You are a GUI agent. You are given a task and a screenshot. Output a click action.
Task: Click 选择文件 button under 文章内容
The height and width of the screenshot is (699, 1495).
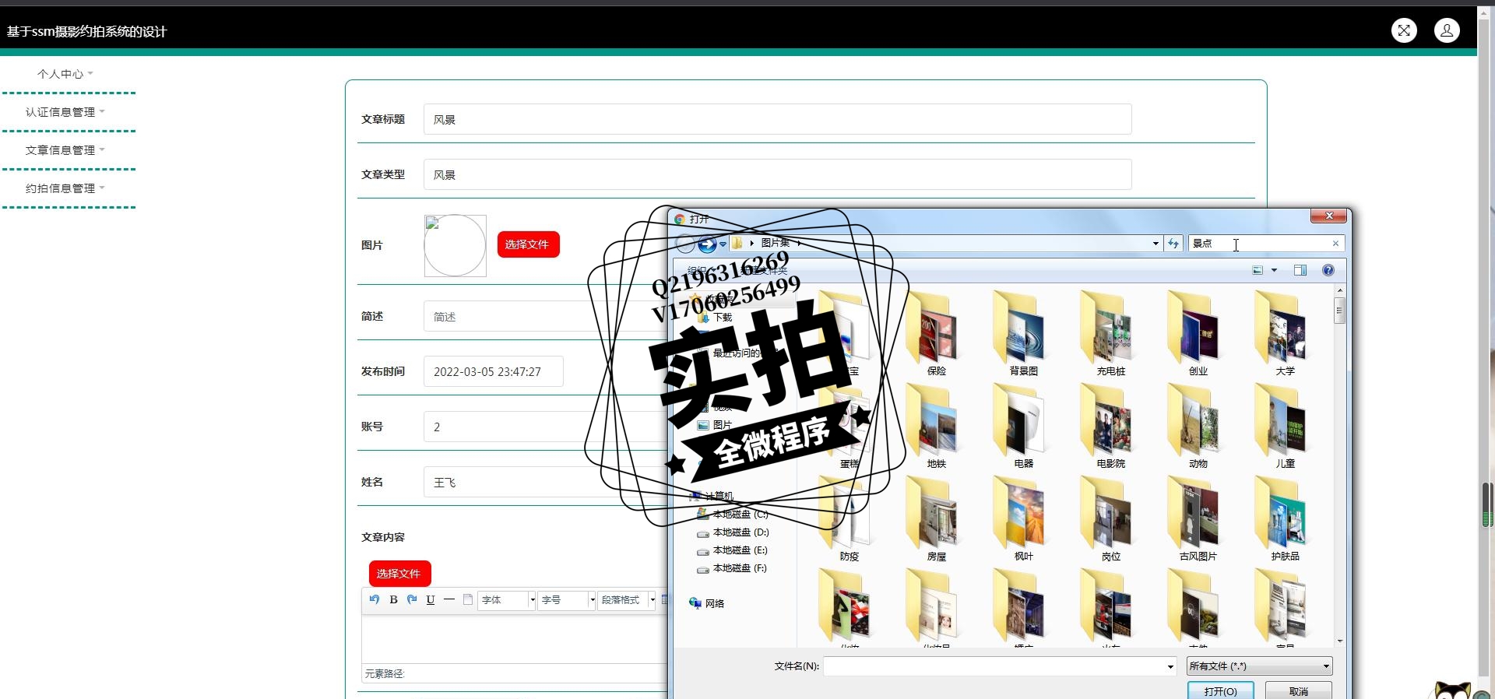point(399,574)
